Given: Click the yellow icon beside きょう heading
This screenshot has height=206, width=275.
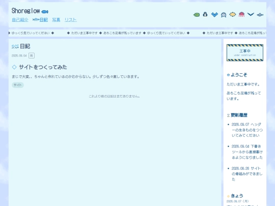Looking at the screenshot, I should pyautogui.click(x=228, y=196).
